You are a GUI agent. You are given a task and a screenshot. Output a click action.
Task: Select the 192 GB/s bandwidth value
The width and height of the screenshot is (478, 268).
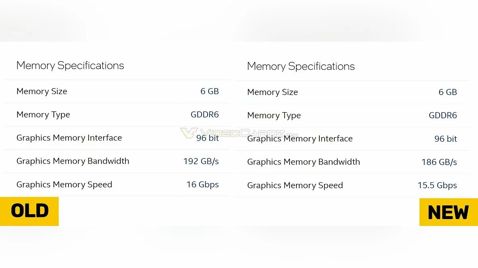coord(201,161)
